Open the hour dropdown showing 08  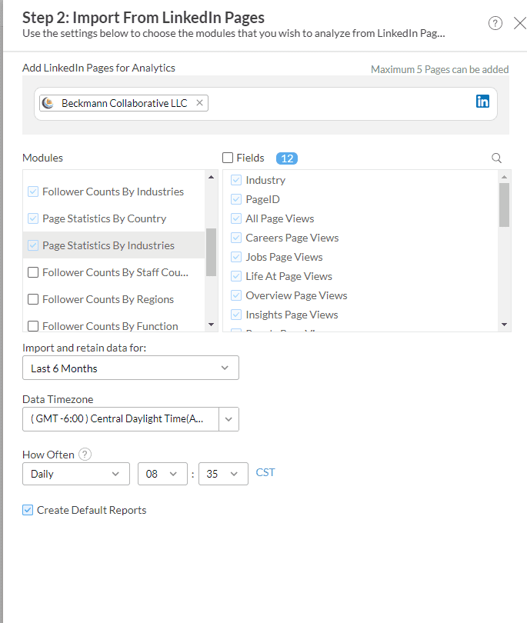[x=162, y=474]
